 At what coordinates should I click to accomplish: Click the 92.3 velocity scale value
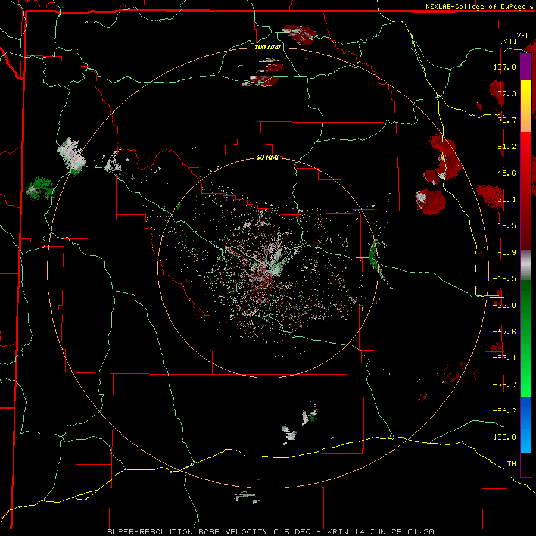tap(507, 94)
